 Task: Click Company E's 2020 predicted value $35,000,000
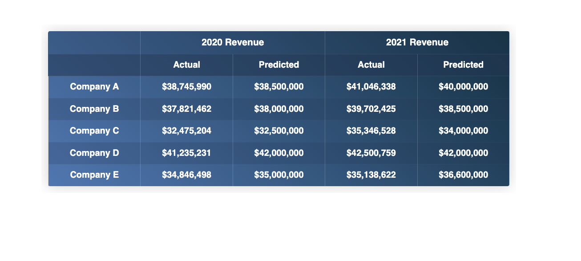point(279,175)
